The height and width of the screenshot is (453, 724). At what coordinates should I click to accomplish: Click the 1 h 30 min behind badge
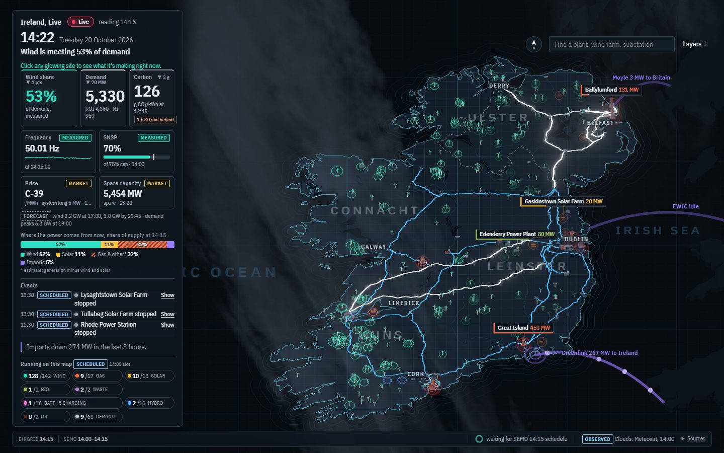tap(155, 120)
